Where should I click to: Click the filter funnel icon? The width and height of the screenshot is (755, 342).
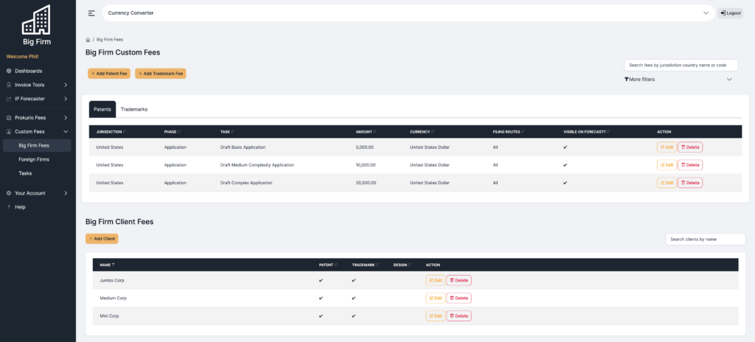[x=627, y=79]
